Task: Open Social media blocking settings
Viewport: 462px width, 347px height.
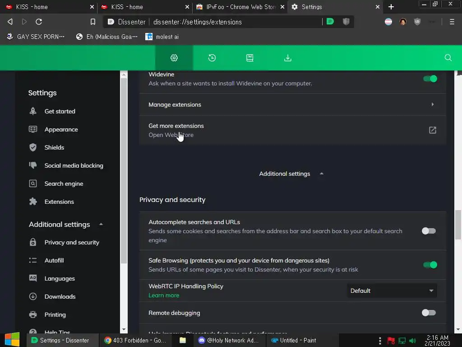Action: 74,165
